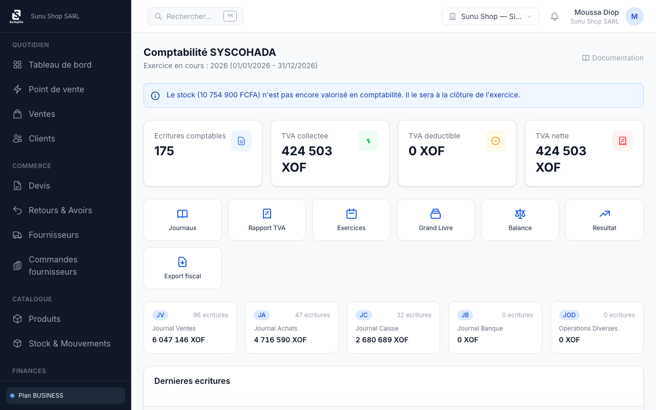Select the Exercices calendar icon

(351, 214)
